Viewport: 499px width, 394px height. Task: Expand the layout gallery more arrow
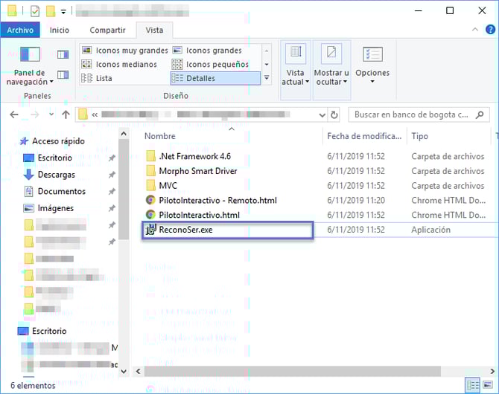pyautogui.click(x=267, y=78)
